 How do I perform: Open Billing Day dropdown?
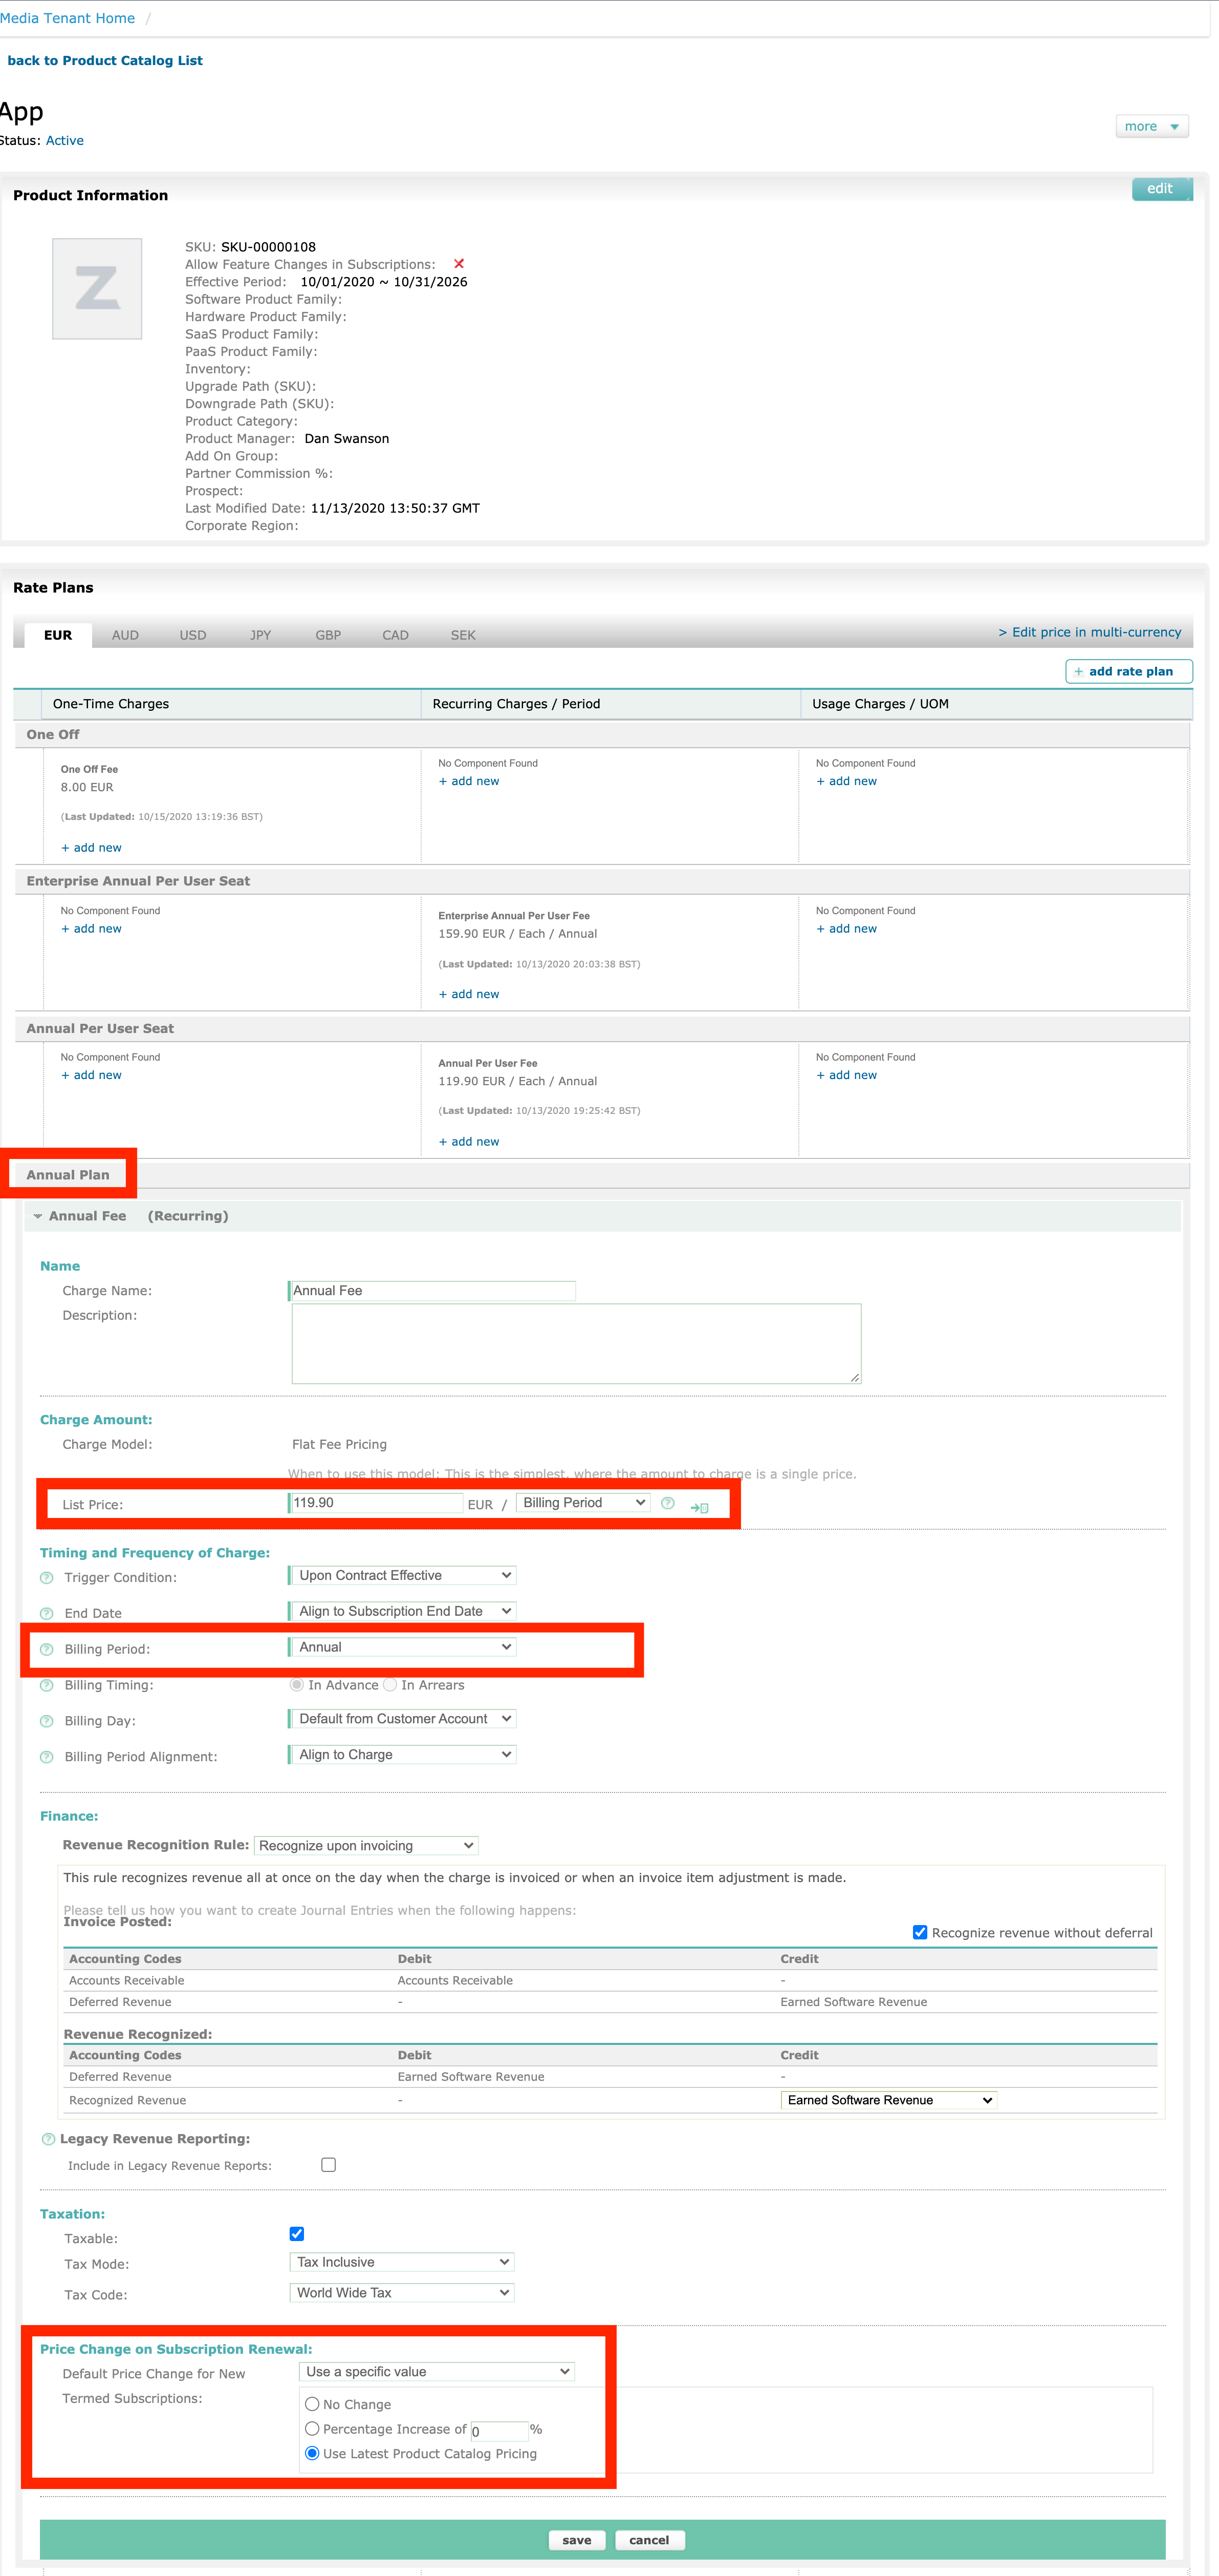click(404, 1719)
